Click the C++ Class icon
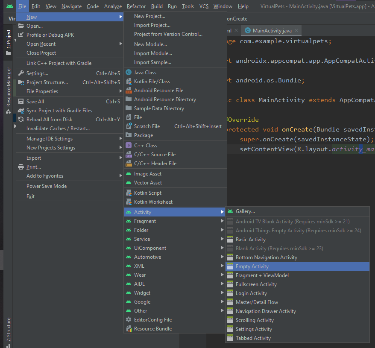 click(x=129, y=146)
